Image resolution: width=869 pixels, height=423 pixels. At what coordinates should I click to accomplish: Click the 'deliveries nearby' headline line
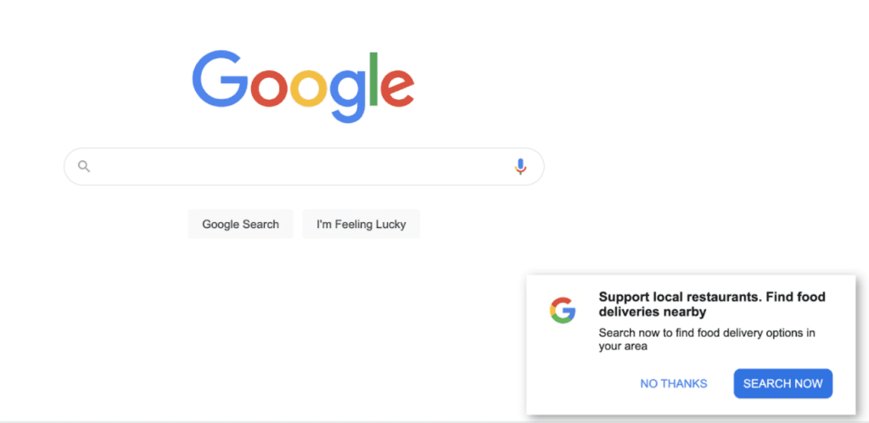pyautogui.click(x=653, y=312)
